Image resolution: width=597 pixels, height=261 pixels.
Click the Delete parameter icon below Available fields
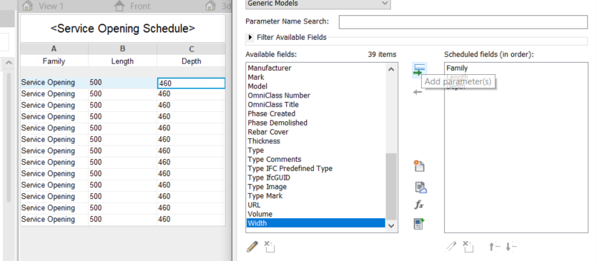pos(269,247)
